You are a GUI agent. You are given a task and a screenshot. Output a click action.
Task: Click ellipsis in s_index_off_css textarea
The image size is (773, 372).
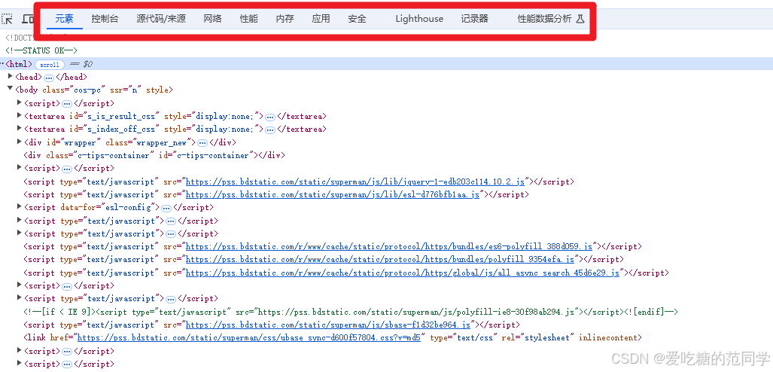pos(269,130)
